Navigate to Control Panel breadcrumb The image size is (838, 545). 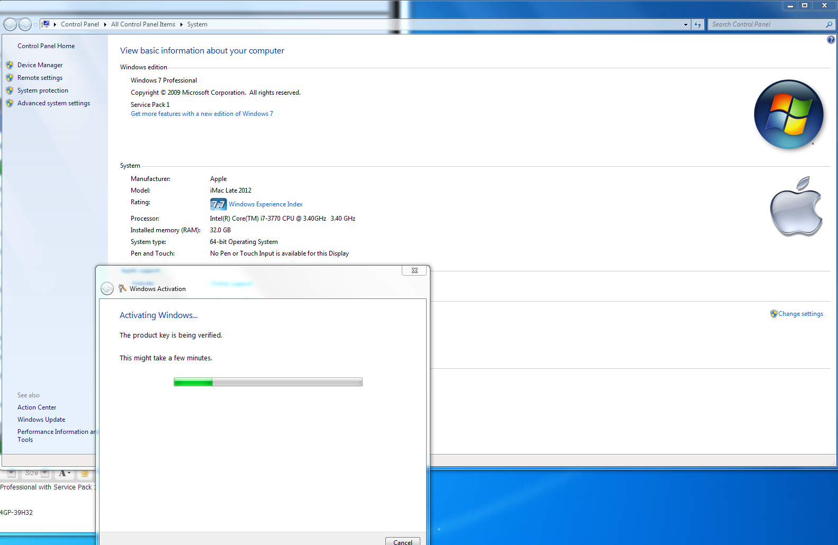(80, 24)
